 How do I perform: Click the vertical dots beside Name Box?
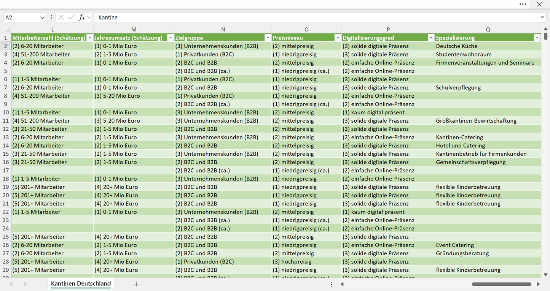(x=51, y=17)
